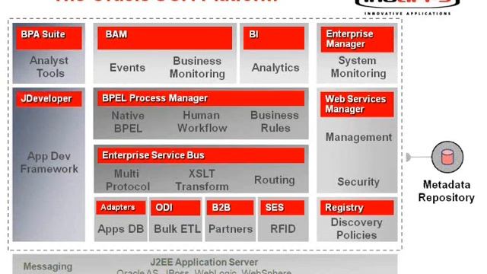Click the Bulk ETL text

177,229
